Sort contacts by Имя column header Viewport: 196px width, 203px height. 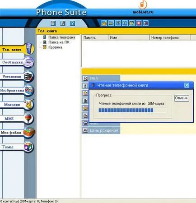[129, 37]
